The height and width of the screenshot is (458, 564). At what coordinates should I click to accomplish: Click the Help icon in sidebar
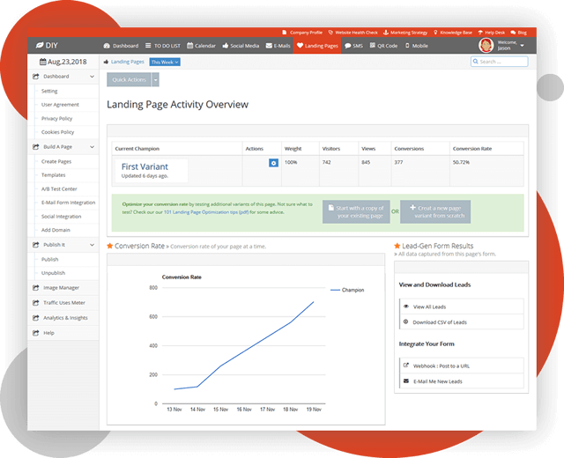pyautogui.click(x=35, y=333)
